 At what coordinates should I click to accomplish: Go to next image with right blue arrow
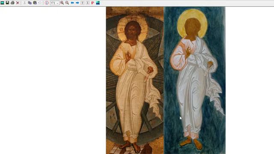[x=77, y=3]
